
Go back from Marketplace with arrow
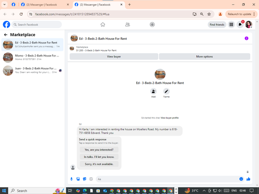tap(6, 35)
